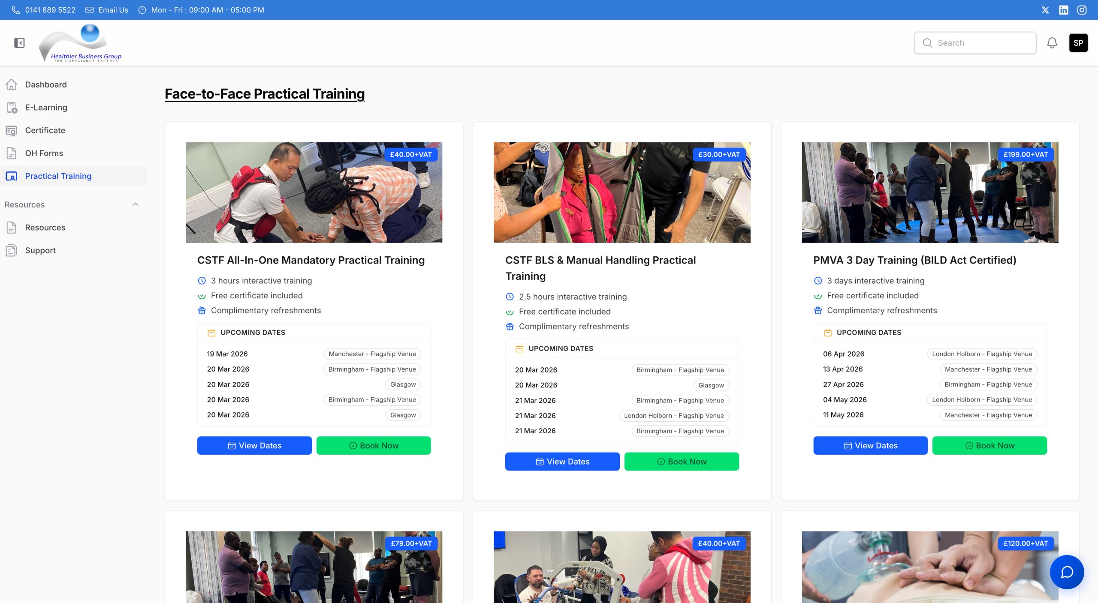Viewport: 1098px width, 603px height.
Task: Collapse the sidebar with the panel toggle icon
Action: point(19,43)
